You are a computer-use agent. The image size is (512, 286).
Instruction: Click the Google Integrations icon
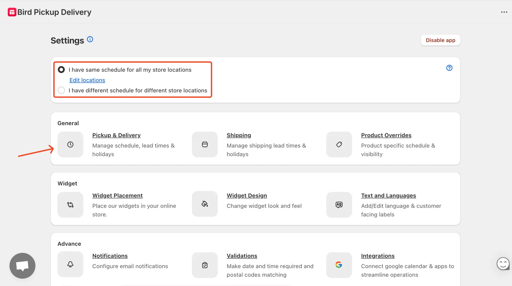click(x=339, y=265)
